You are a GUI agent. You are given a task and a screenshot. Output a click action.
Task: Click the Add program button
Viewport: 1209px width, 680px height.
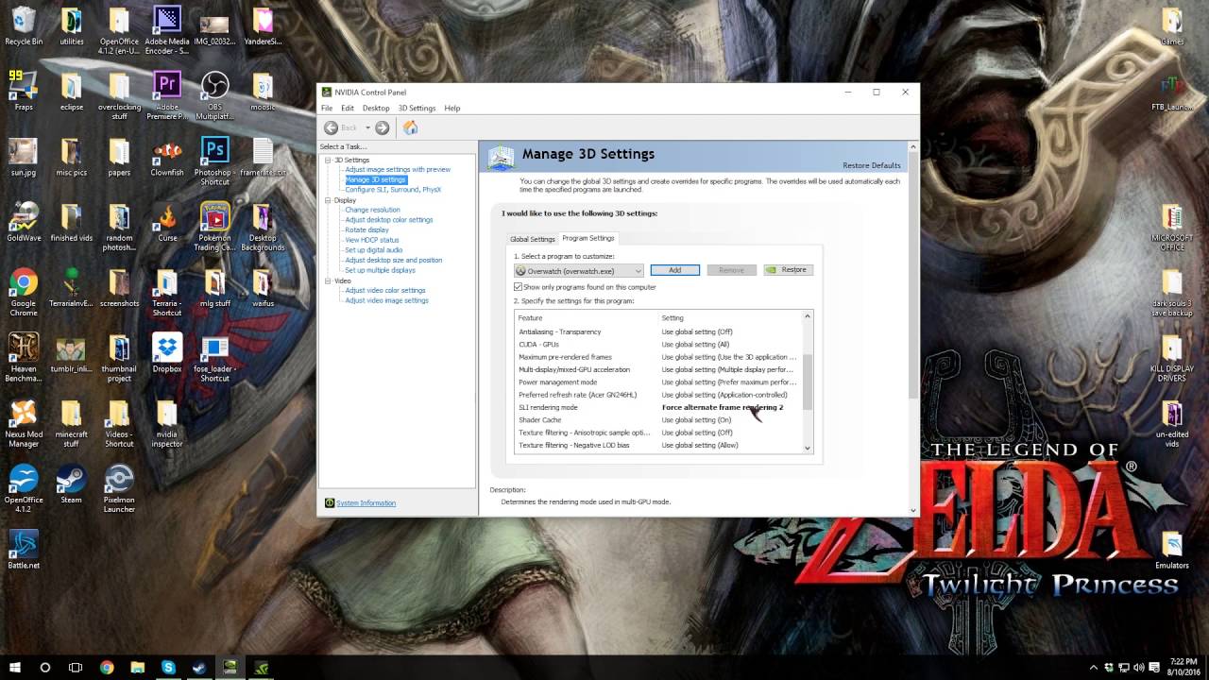click(674, 270)
